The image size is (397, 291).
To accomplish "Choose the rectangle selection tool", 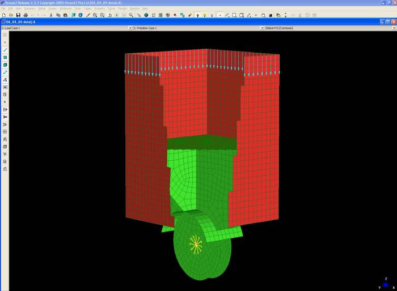I will click(234, 15).
